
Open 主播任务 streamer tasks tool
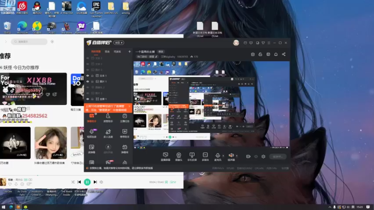pyautogui.click(x=125, y=118)
